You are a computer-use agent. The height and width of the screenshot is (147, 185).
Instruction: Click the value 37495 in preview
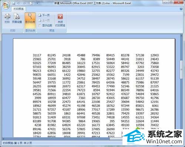(x=96, y=129)
